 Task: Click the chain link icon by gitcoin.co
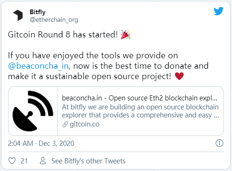pos(65,125)
